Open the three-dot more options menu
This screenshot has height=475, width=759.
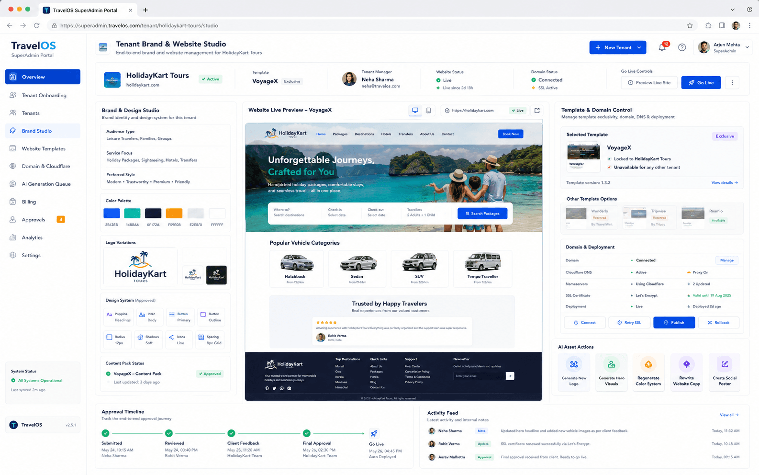pyautogui.click(x=732, y=83)
